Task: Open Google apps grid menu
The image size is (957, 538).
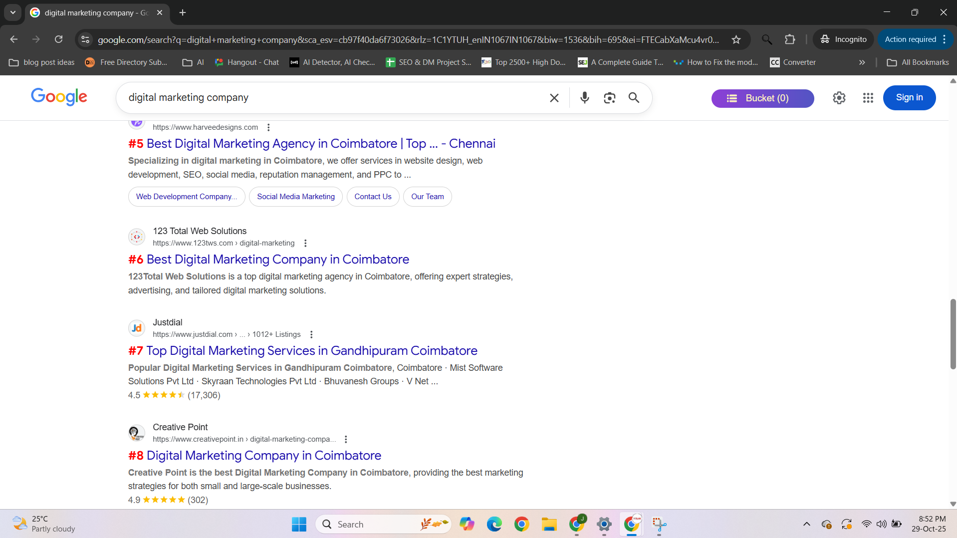Action: tap(868, 98)
